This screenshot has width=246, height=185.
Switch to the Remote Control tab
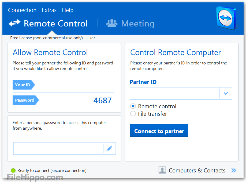(55, 24)
